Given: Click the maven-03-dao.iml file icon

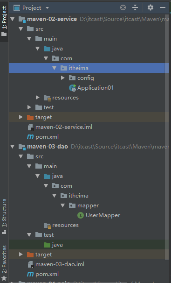Looking at the screenshot, I should point(30,264).
